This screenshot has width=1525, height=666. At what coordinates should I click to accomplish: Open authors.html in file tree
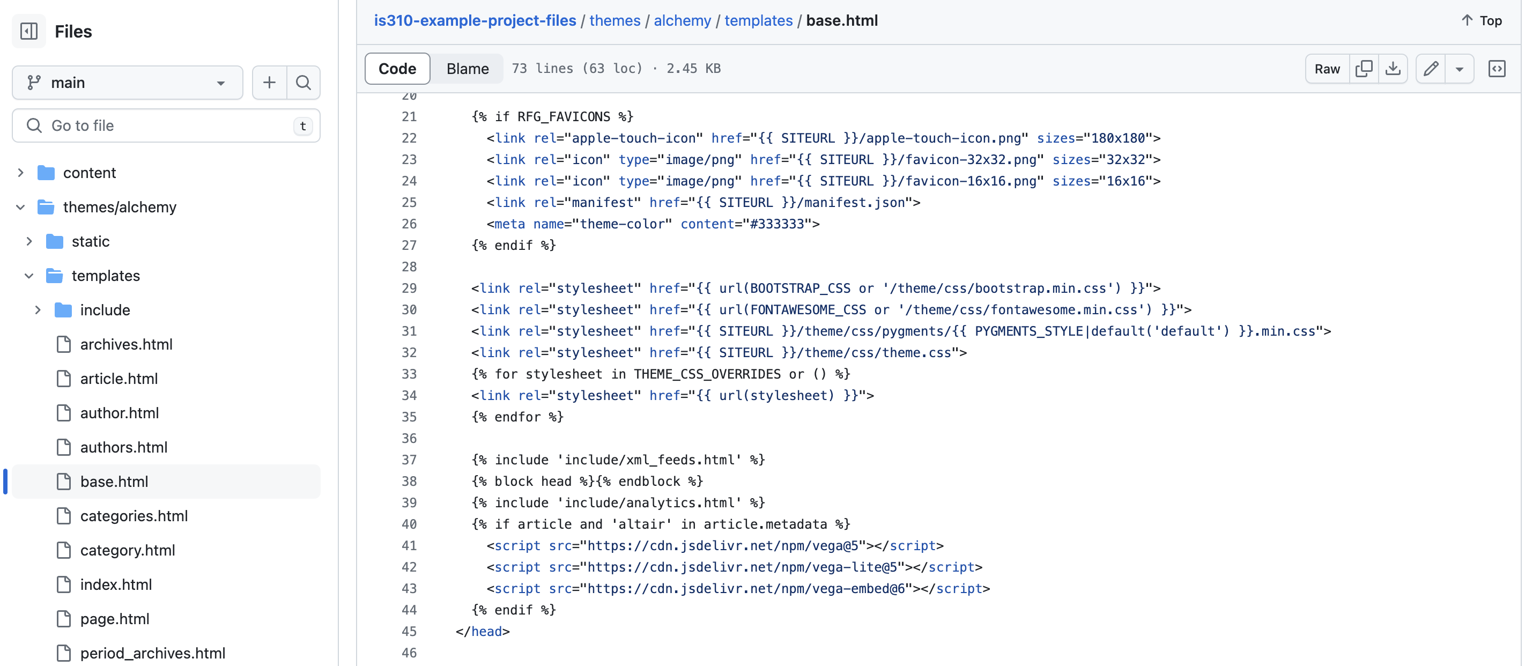click(x=124, y=448)
